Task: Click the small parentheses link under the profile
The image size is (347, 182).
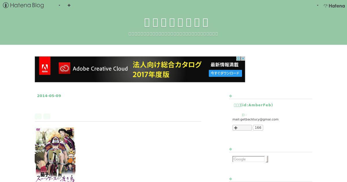Action: point(244,115)
